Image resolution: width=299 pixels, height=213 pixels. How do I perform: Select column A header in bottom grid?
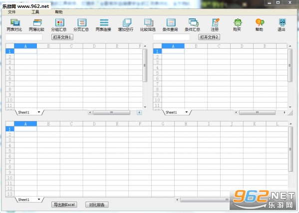pos(25,124)
